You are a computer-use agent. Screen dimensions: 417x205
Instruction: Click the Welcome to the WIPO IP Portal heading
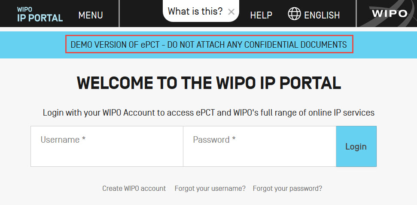click(x=209, y=83)
